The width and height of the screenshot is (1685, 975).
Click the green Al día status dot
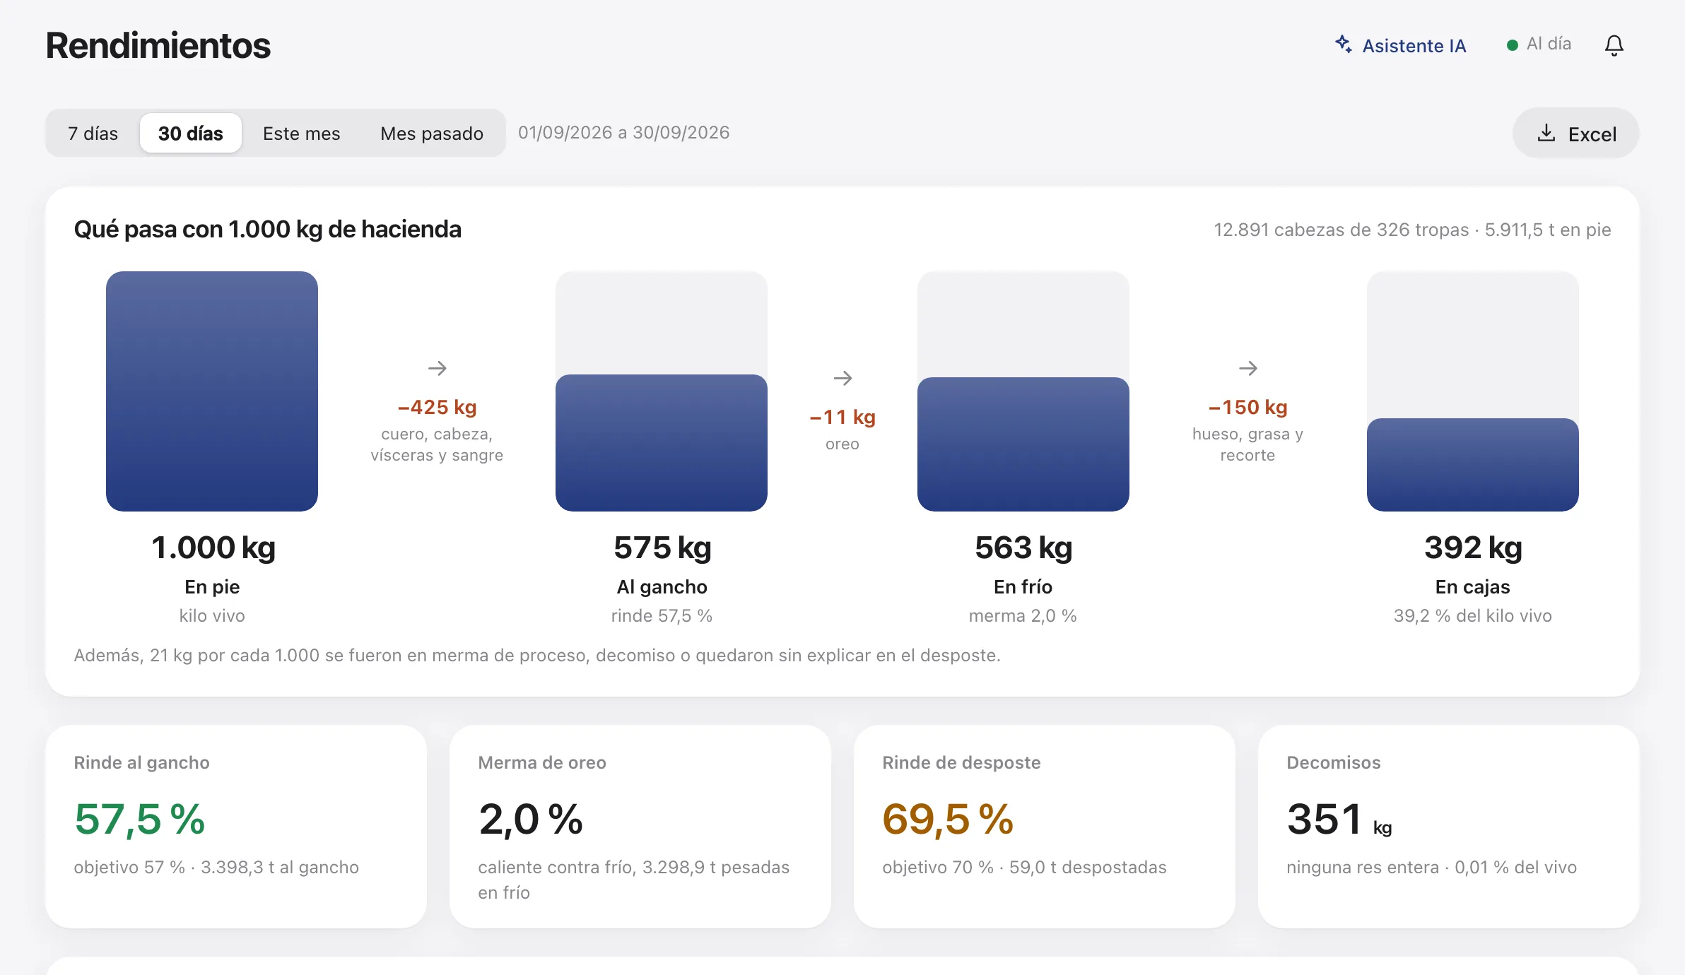(x=1513, y=45)
